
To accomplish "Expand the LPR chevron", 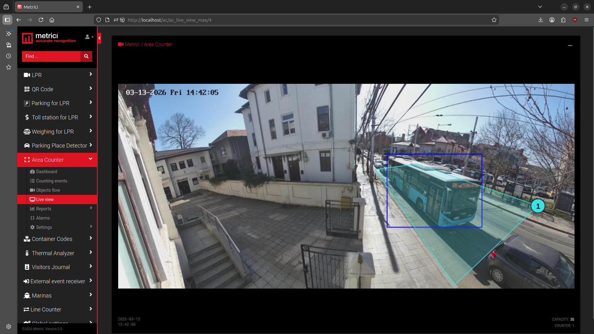I will (91, 74).
